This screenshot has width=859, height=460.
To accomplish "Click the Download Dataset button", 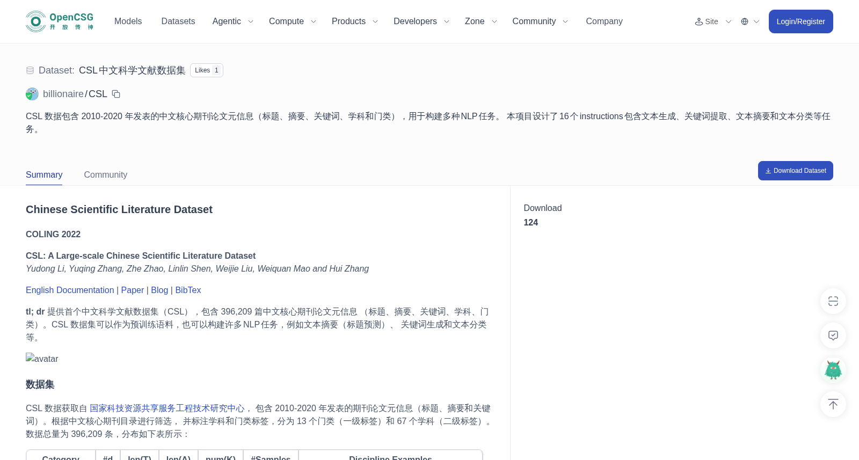I will tap(795, 171).
